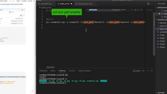Click the docker terminal profile label
Image resolution: width=167 pixels, height=94 pixels.
pyautogui.click(x=138, y=71)
